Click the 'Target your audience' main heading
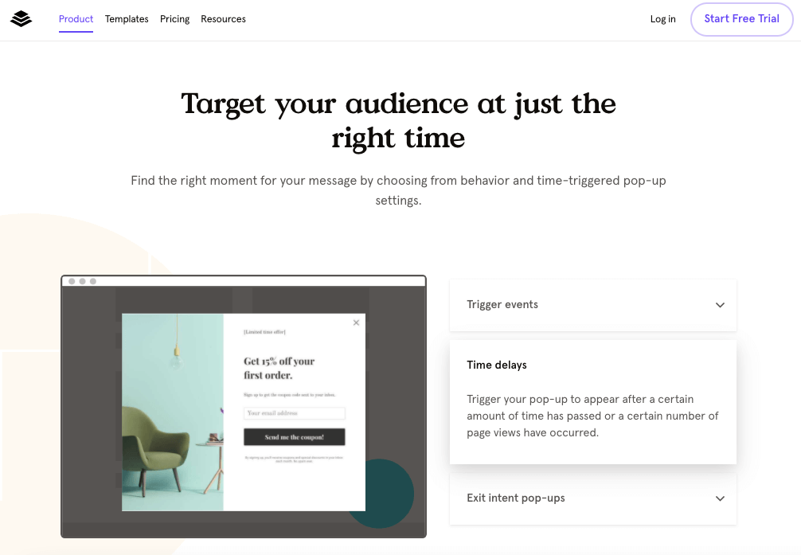This screenshot has width=801, height=555. pos(398,120)
